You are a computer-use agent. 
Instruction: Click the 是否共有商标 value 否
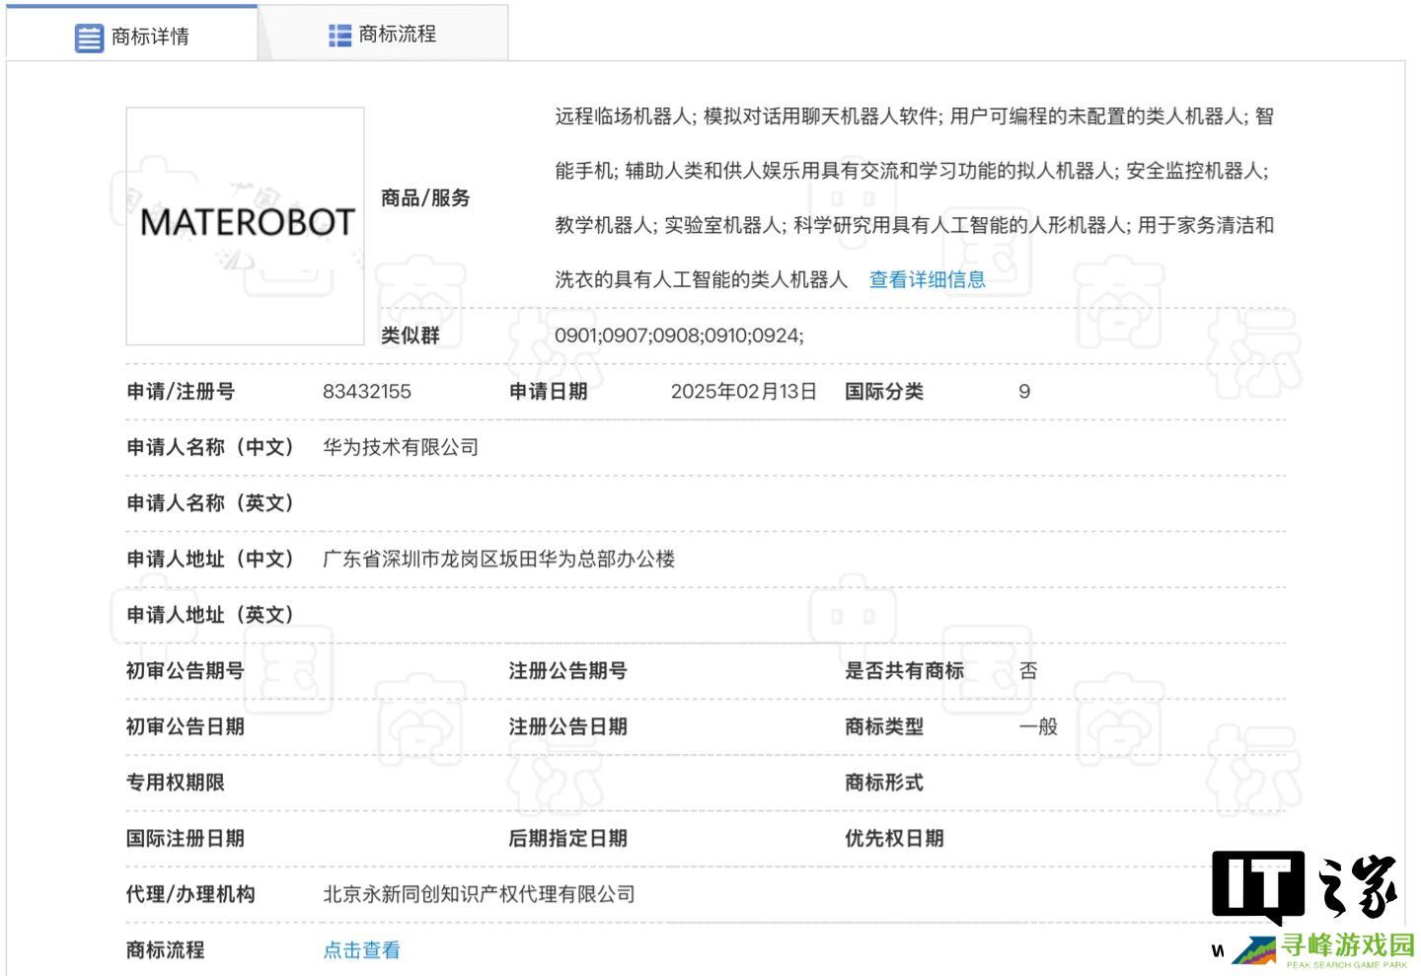click(x=1028, y=671)
